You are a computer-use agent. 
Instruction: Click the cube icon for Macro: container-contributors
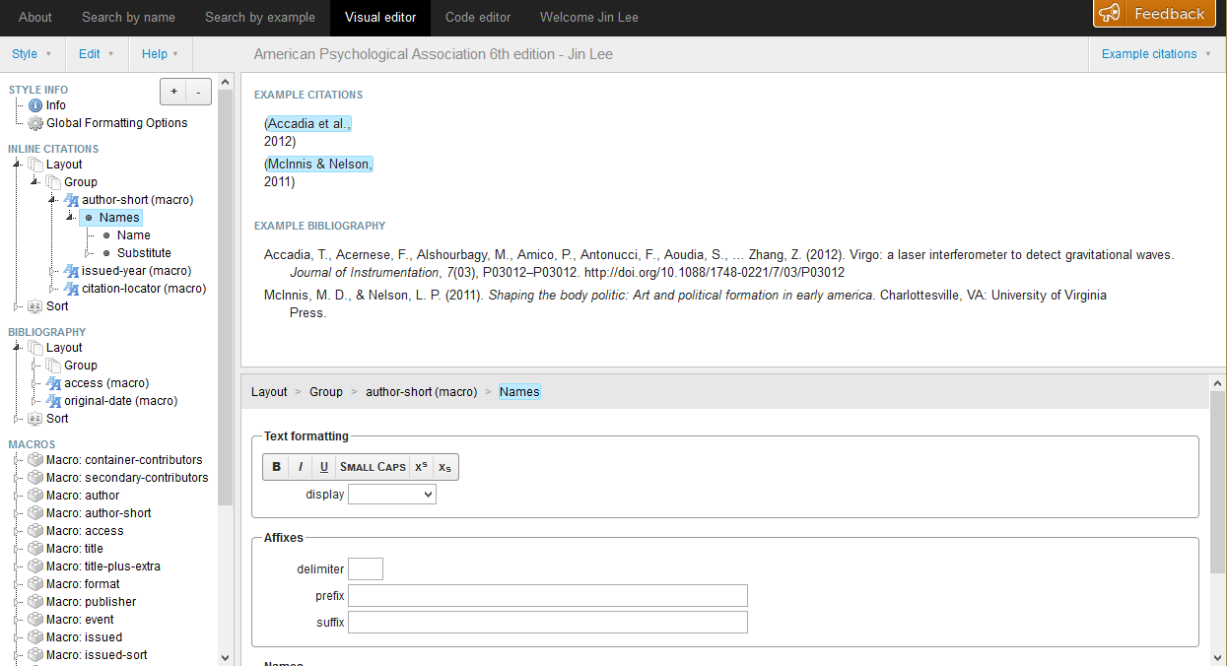pyautogui.click(x=35, y=460)
